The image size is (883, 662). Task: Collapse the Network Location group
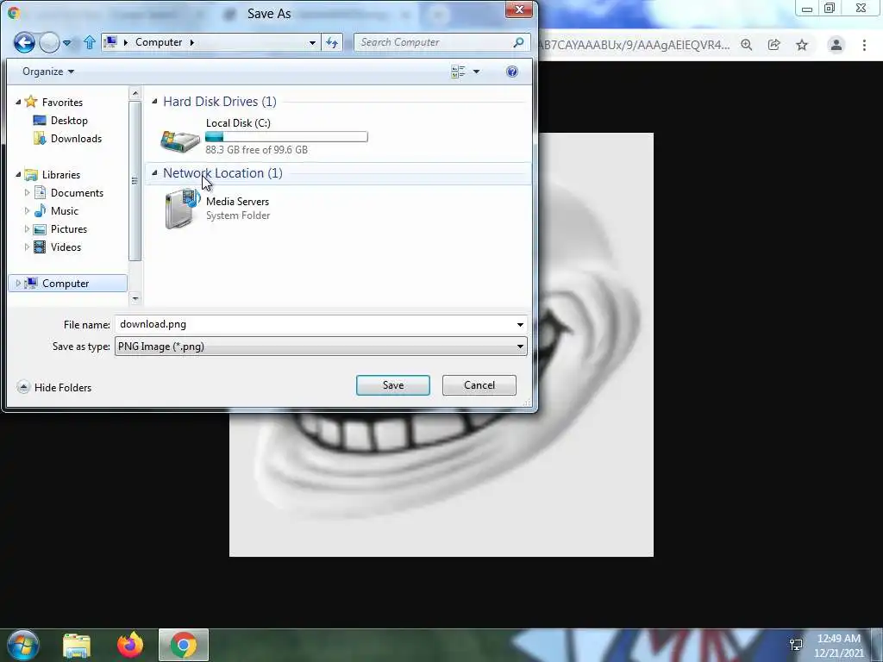[x=154, y=172]
